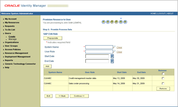Expand To-Do List menu arrow
The height and width of the screenshot is (107, 178).
point(4,30)
